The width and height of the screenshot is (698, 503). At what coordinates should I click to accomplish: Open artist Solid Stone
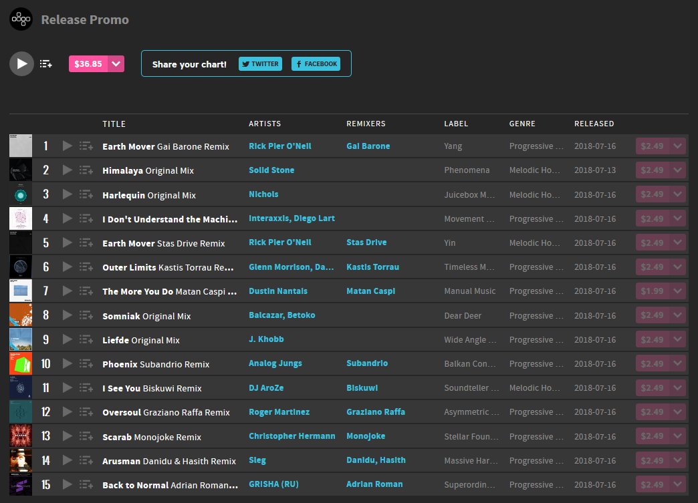271,170
